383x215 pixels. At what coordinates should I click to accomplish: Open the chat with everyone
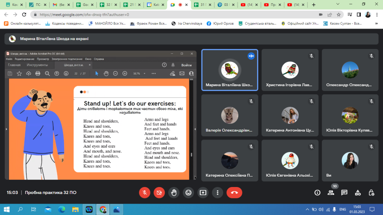pyautogui.click(x=344, y=193)
